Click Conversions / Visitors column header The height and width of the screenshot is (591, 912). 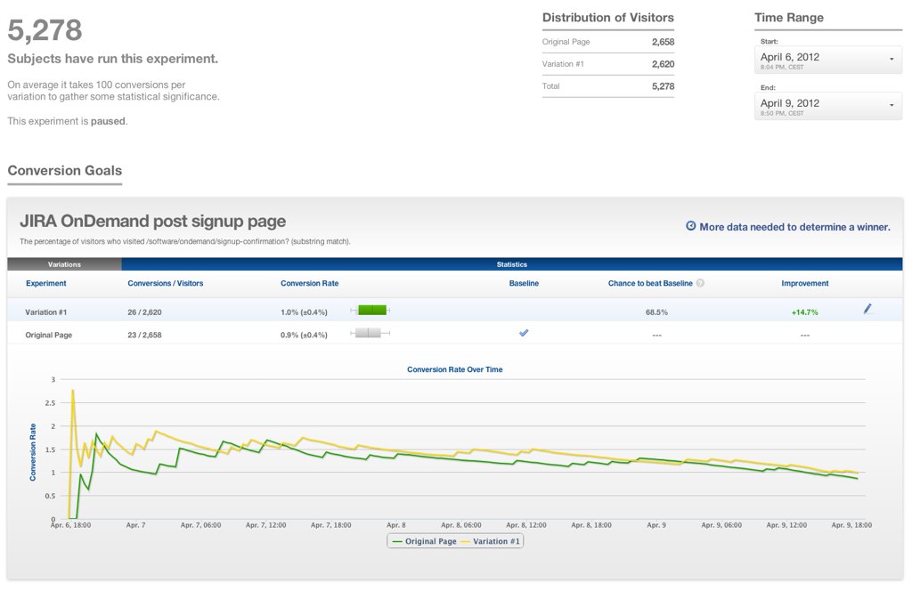pyautogui.click(x=165, y=283)
